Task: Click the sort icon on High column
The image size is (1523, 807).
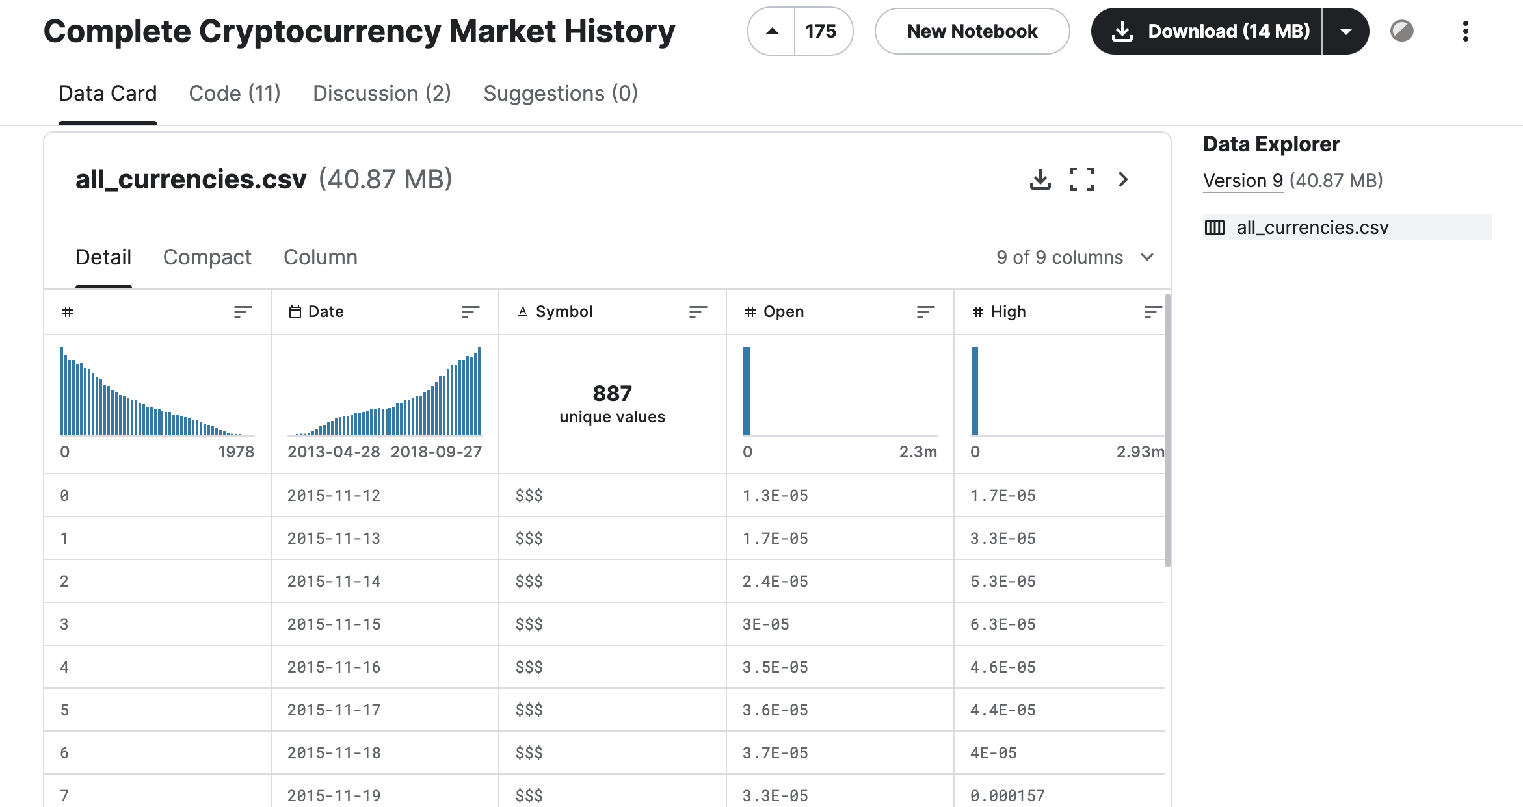Action: pos(1149,311)
